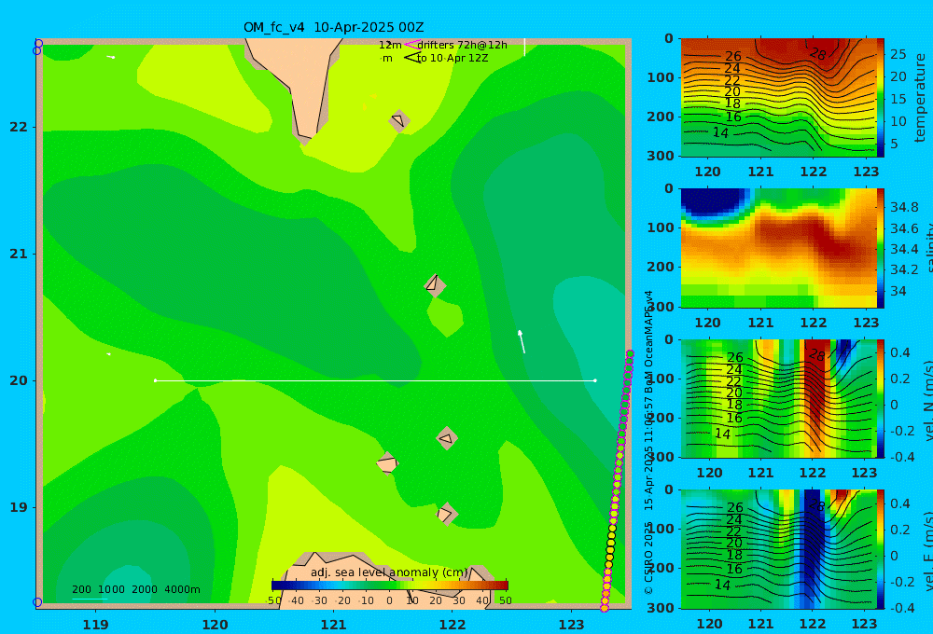Image resolution: width=933 pixels, height=634 pixels.
Task: Click latitude label 19 on the map axis
Action: (x=19, y=507)
